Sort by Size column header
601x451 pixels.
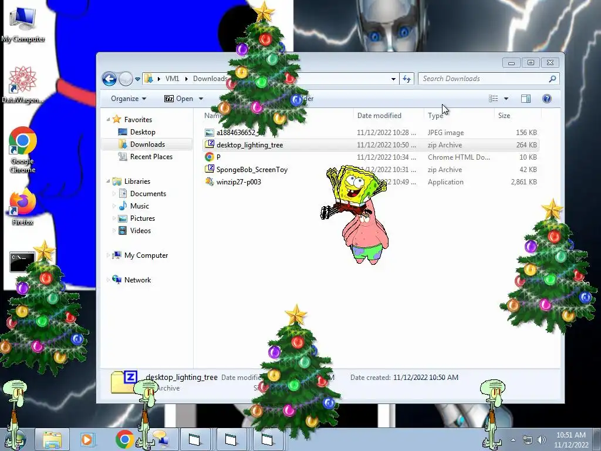pos(504,116)
